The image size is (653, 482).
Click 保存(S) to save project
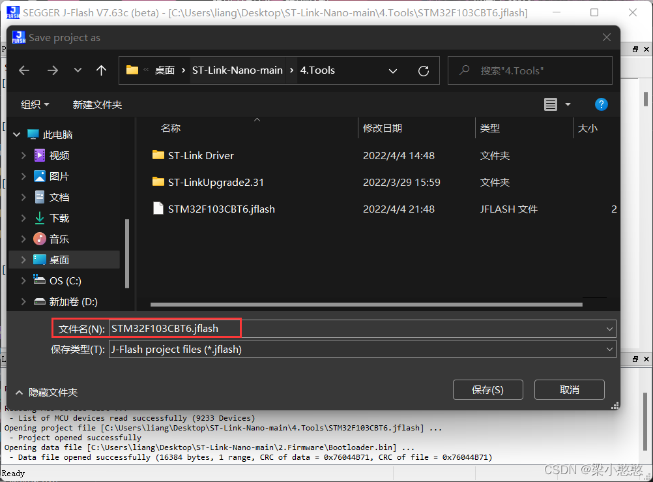(x=487, y=390)
